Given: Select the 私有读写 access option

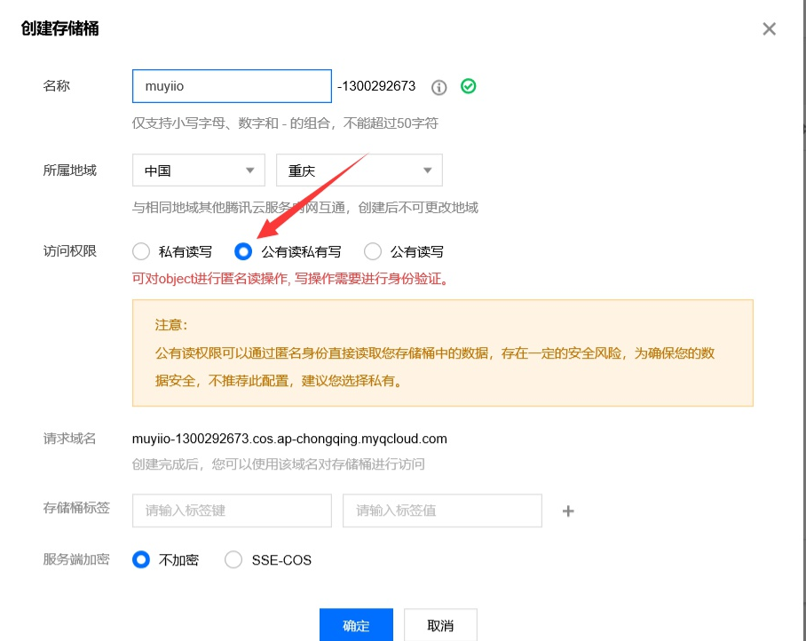Looking at the screenshot, I should (x=140, y=251).
